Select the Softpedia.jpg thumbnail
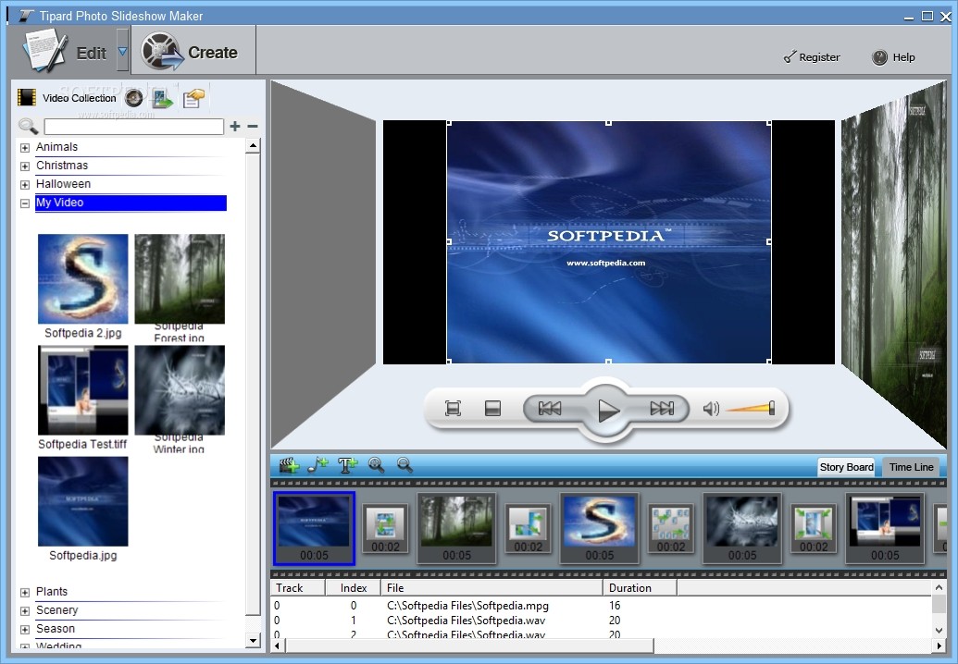Viewport: 958px width, 664px height. click(x=82, y=502)
